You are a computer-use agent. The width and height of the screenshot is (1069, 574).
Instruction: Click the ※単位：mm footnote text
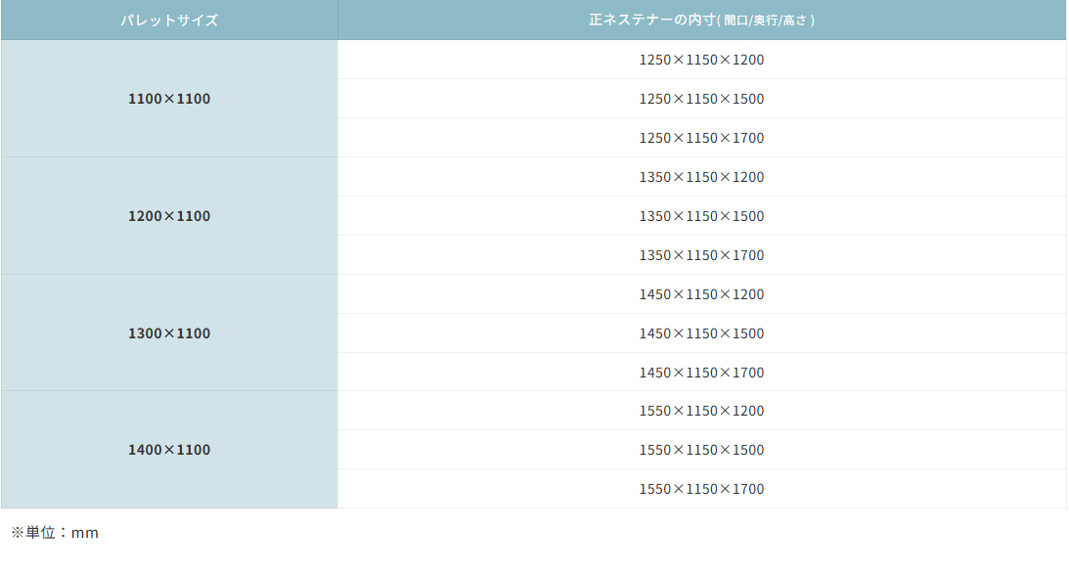[x=55, y=532]
